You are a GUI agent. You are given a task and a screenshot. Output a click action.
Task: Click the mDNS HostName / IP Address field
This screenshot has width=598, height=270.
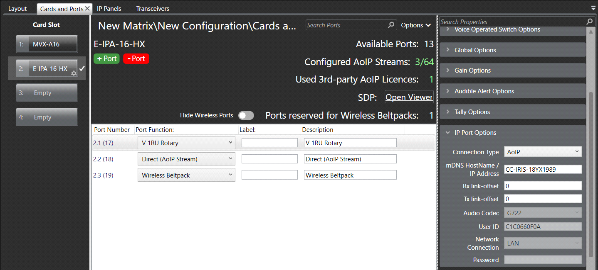[543, 169]
